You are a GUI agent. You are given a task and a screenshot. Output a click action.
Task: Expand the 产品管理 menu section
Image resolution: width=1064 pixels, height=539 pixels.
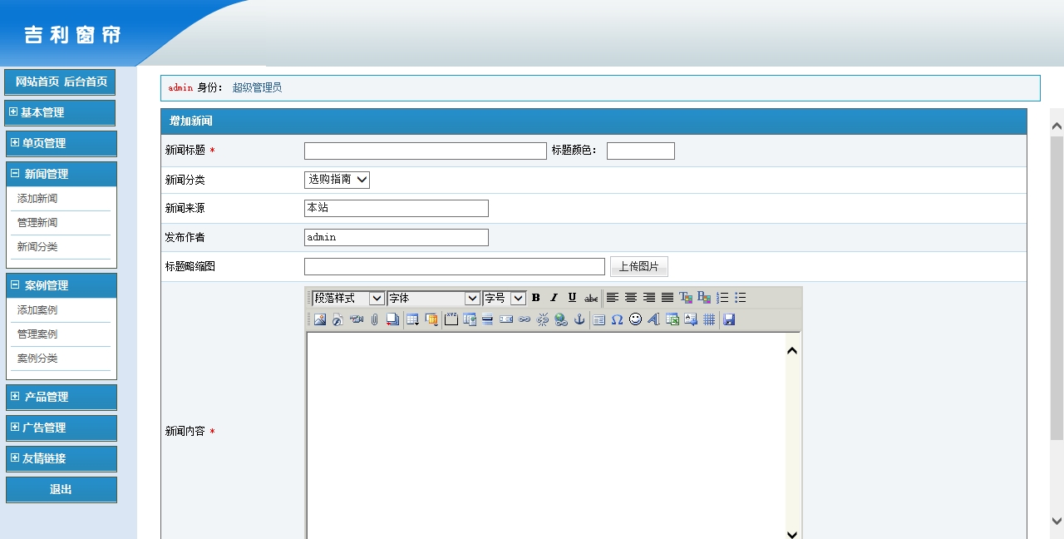click(62, 397)
